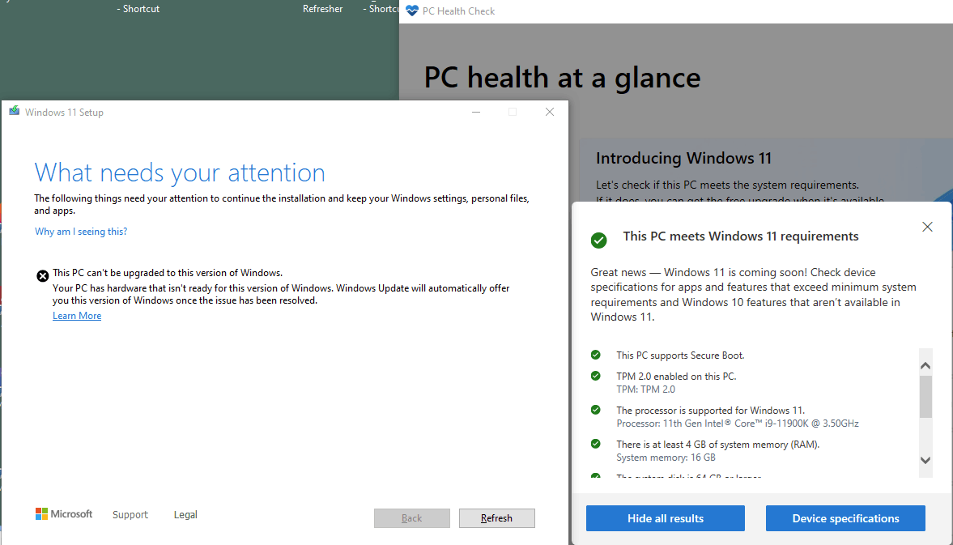Viewport: 953px width, 545px height.
Task: Close the Windows 11 Setup window
Action: (x=550, y=112)
